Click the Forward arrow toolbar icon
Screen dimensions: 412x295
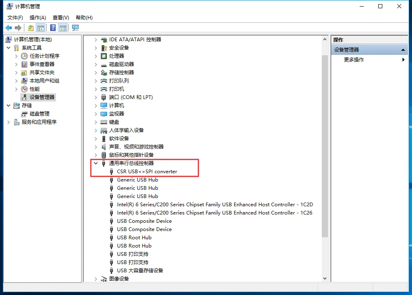click(18, 28)
